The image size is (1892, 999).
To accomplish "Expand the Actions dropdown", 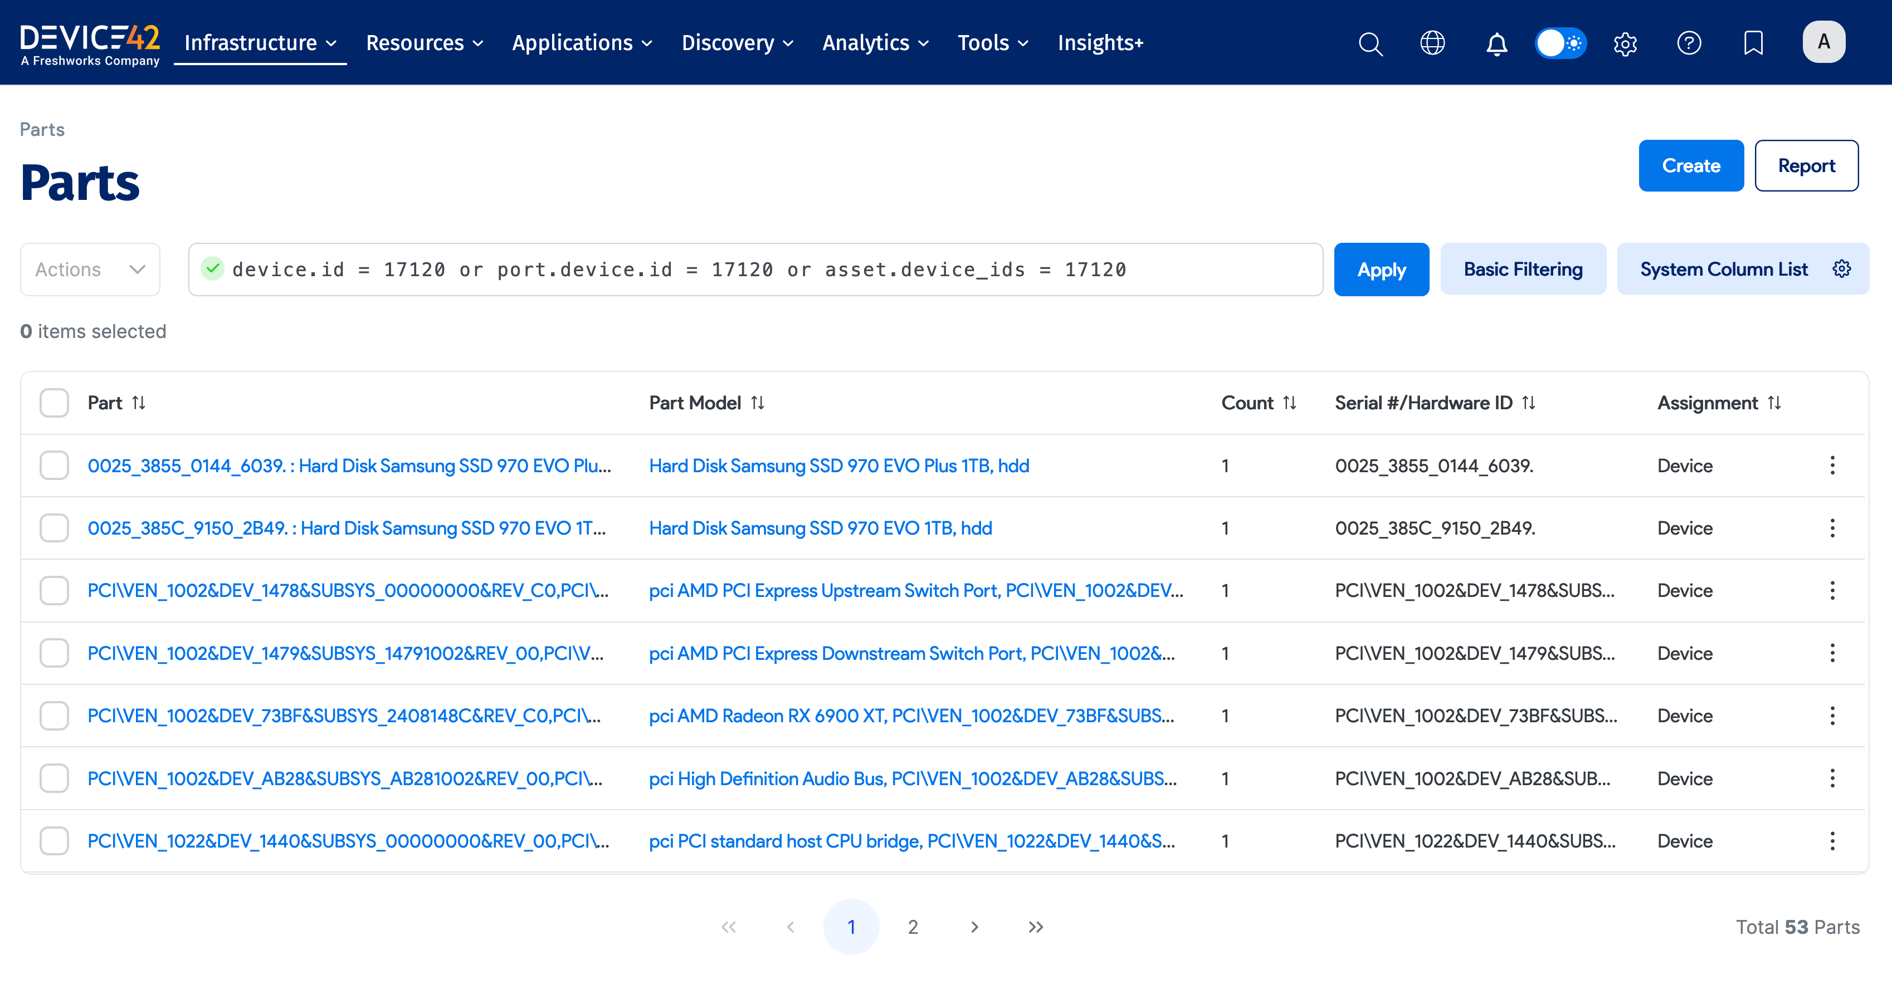I will pyautogui.click(x=90, y=270).
